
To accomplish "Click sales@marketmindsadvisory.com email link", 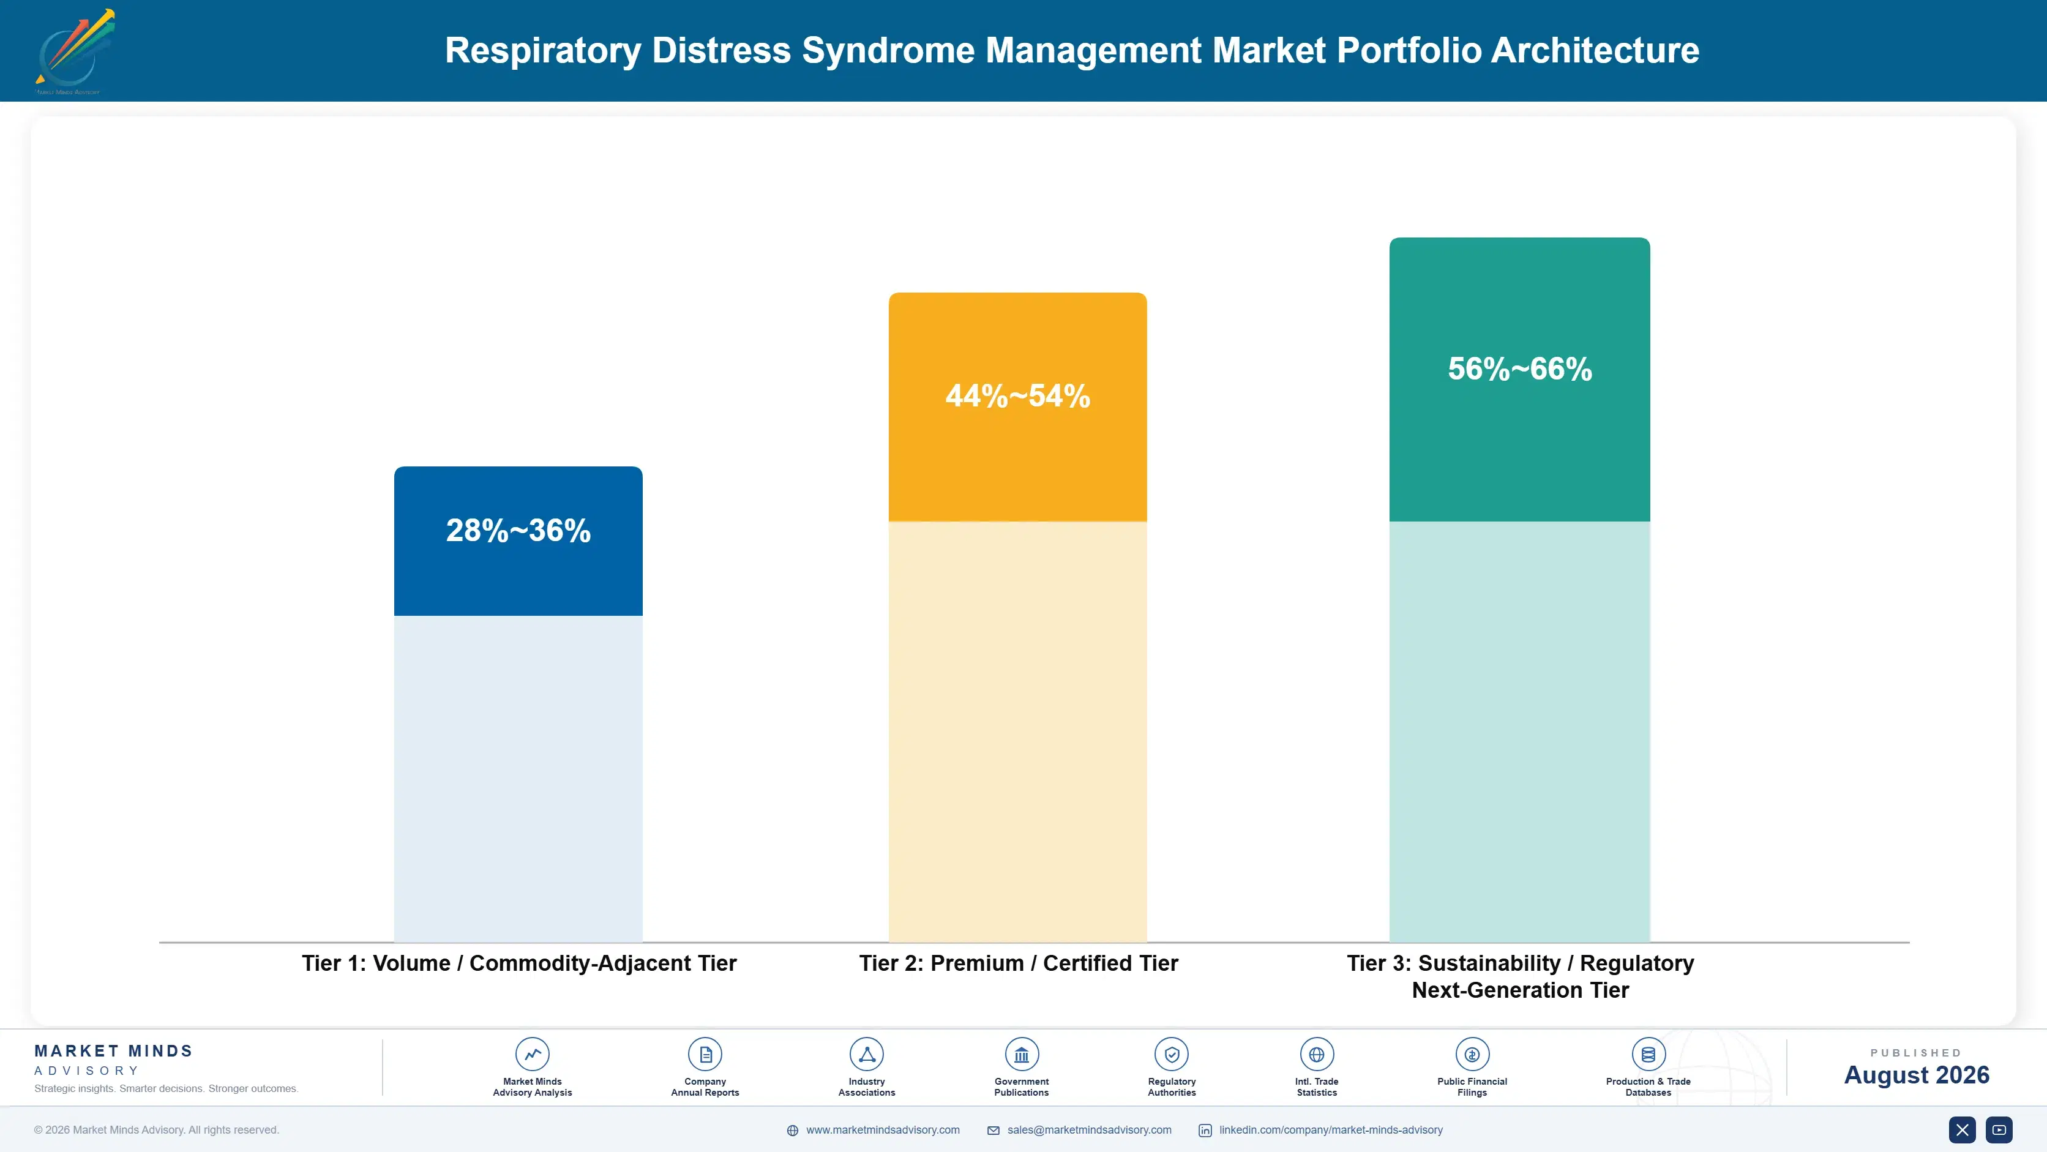I will [1090, 1130].
